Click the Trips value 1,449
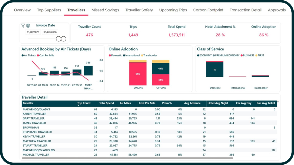 (x=133, y=35)
